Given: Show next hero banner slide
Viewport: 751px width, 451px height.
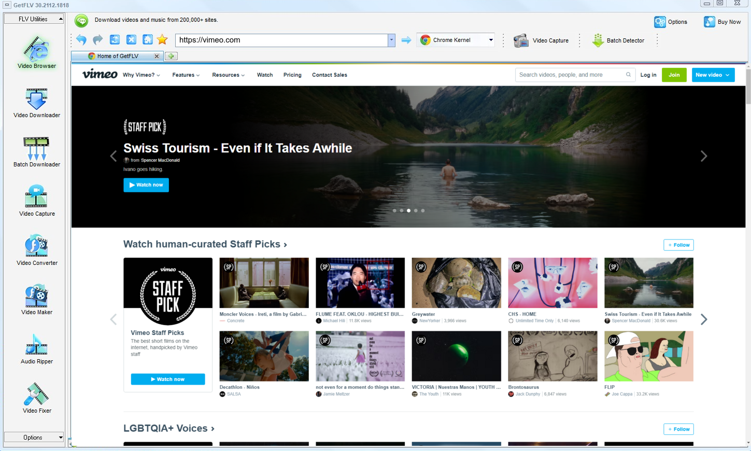Looking at the screenshot, I should coord(704,156).
